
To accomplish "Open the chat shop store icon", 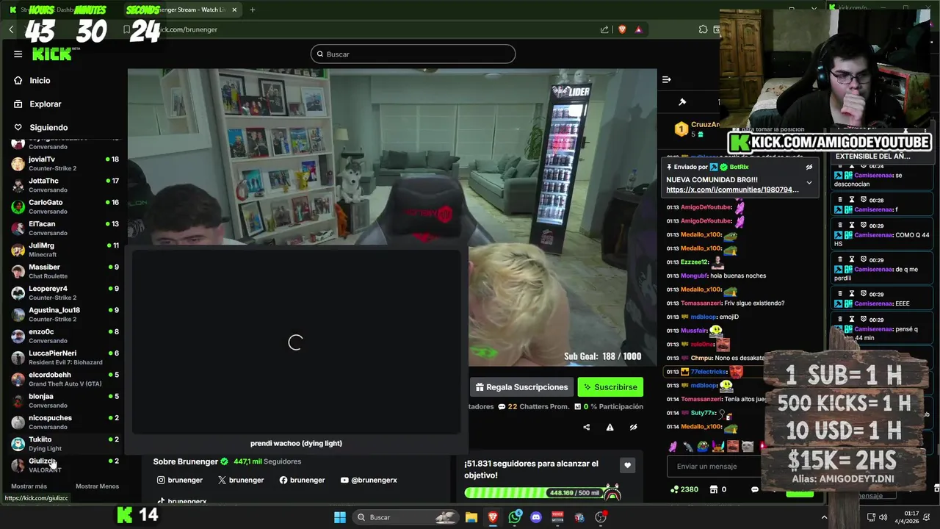I will [713, 489].
